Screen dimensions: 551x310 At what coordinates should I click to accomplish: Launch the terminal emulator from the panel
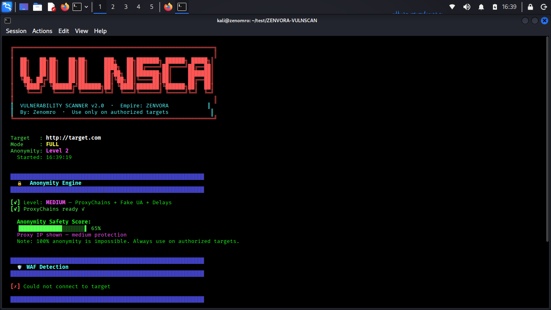pos(77,7)
